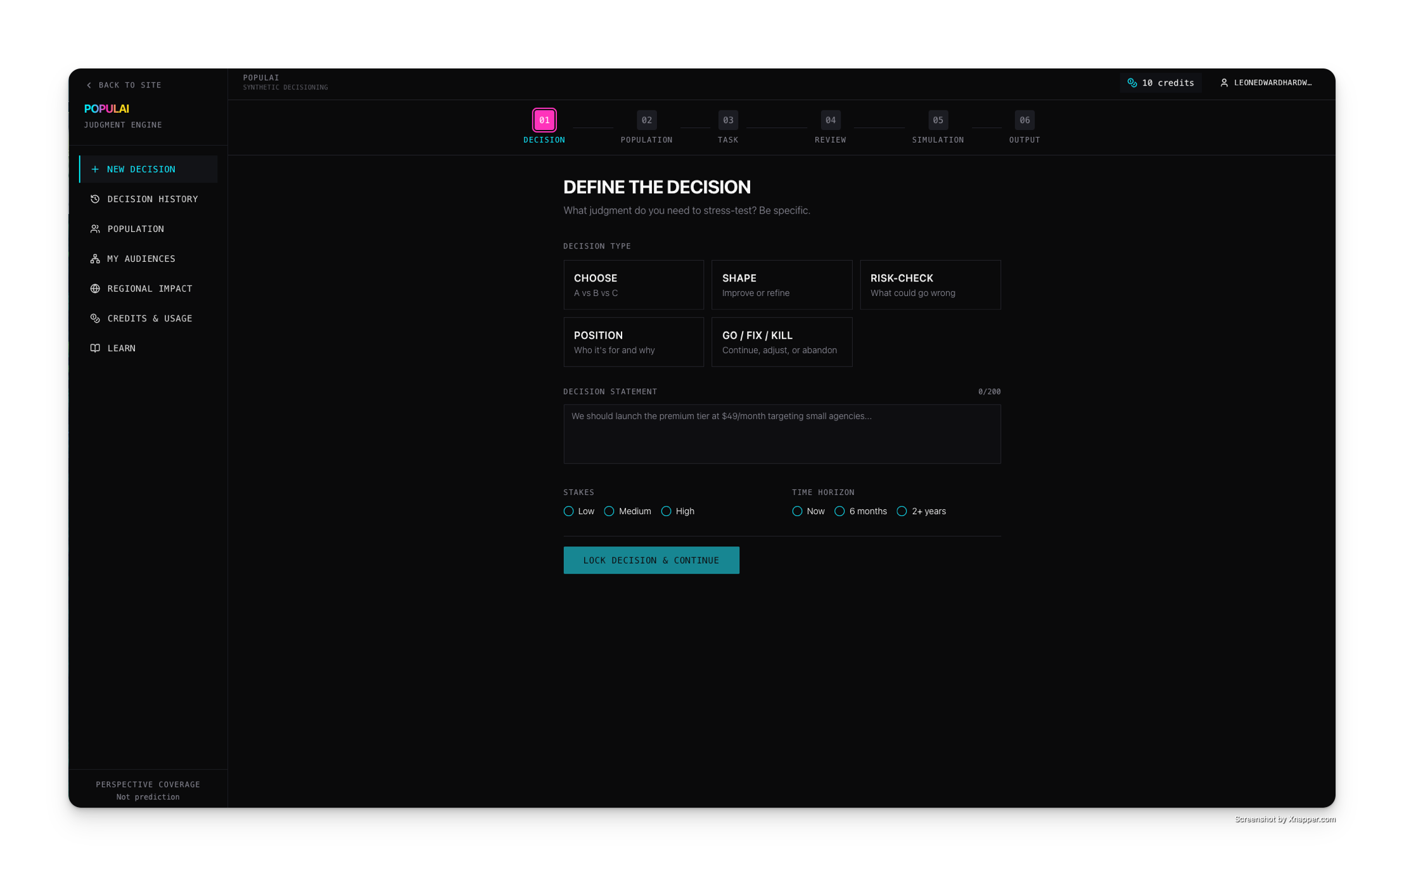Click Back to Site link
The image size is (1404, 892).
click(x=124, y=85)
